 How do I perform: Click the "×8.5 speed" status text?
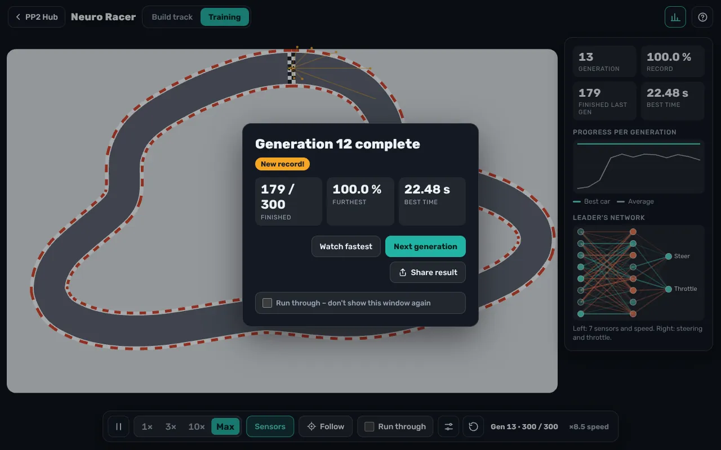pos(589,426)
